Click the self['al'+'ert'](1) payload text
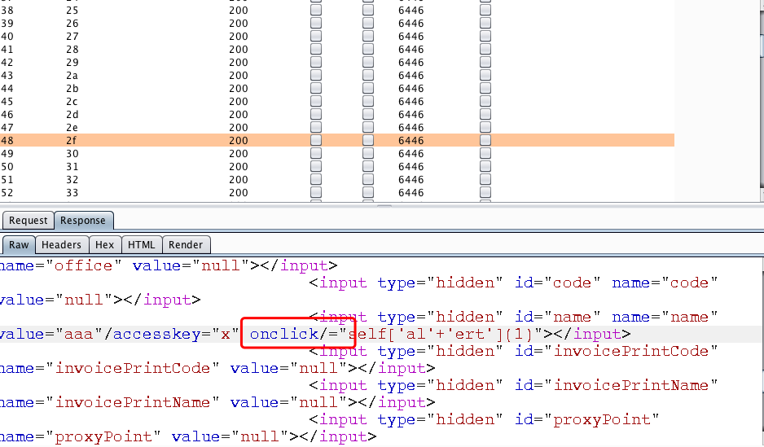This screenshot has width=764, height=447. [441, 334]
